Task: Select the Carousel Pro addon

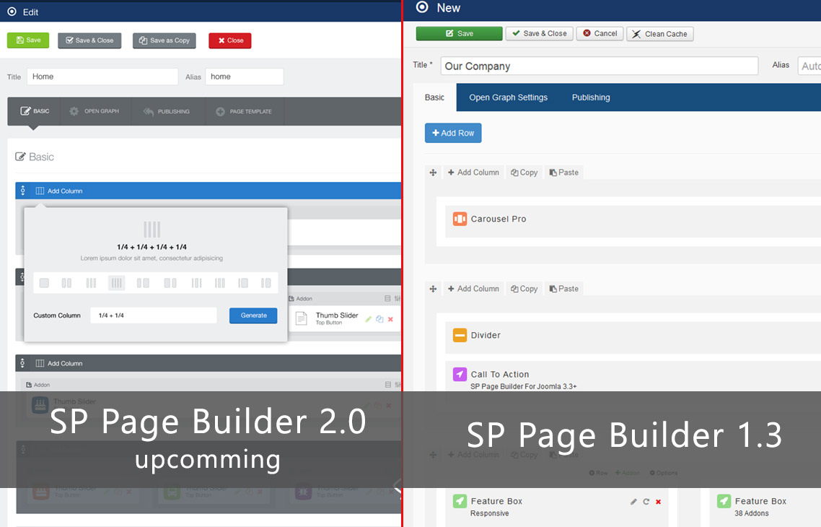Action: pos(633,222)
